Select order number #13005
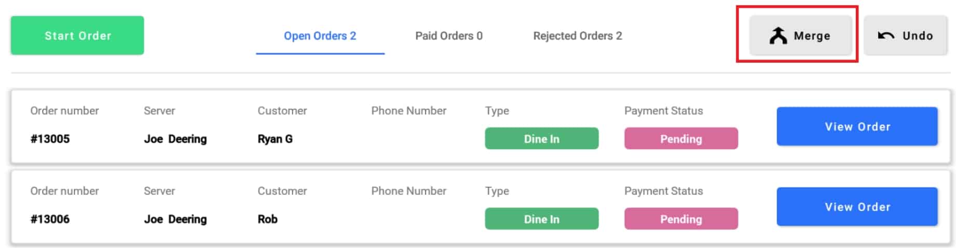Screen dimensions: 956x248 coord(50,139)
